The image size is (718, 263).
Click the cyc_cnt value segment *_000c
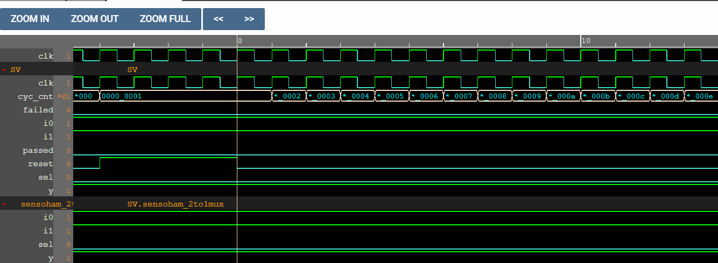[x=633, y=96]
